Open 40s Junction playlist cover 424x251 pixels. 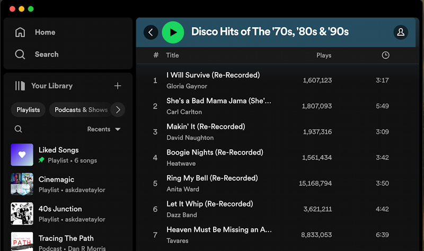coord(22,213)
